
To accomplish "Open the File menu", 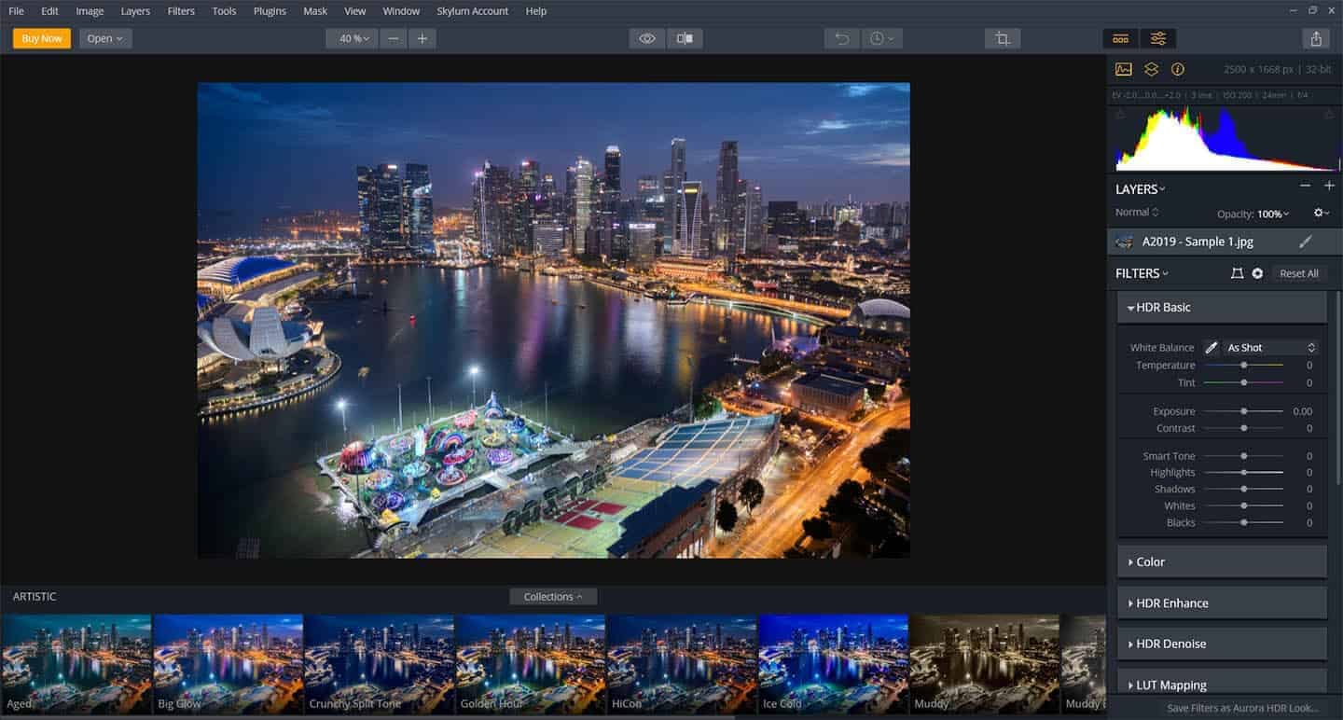I will [16, 11].
